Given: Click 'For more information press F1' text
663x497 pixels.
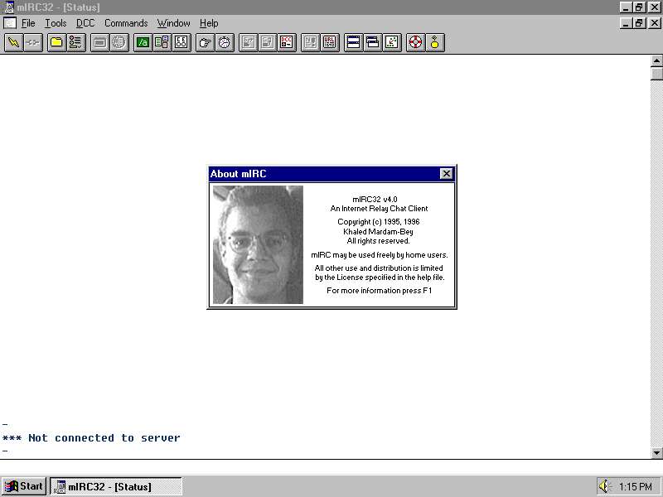Looking at the screenshot, I should [x=380, y=291].
